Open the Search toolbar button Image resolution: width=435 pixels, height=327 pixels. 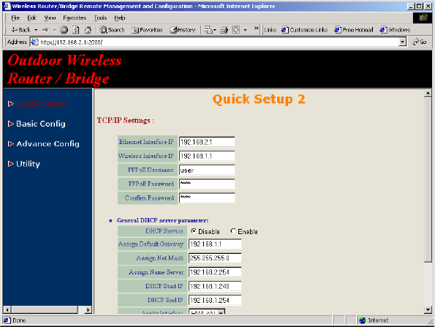coord(112,30)
